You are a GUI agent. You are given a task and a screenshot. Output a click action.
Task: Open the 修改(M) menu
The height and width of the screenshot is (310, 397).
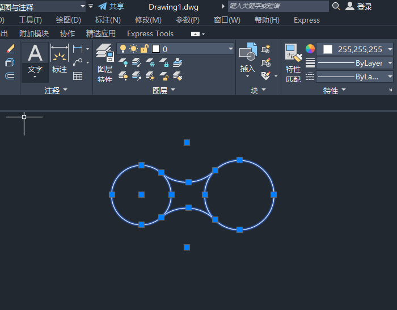(148, 20)
